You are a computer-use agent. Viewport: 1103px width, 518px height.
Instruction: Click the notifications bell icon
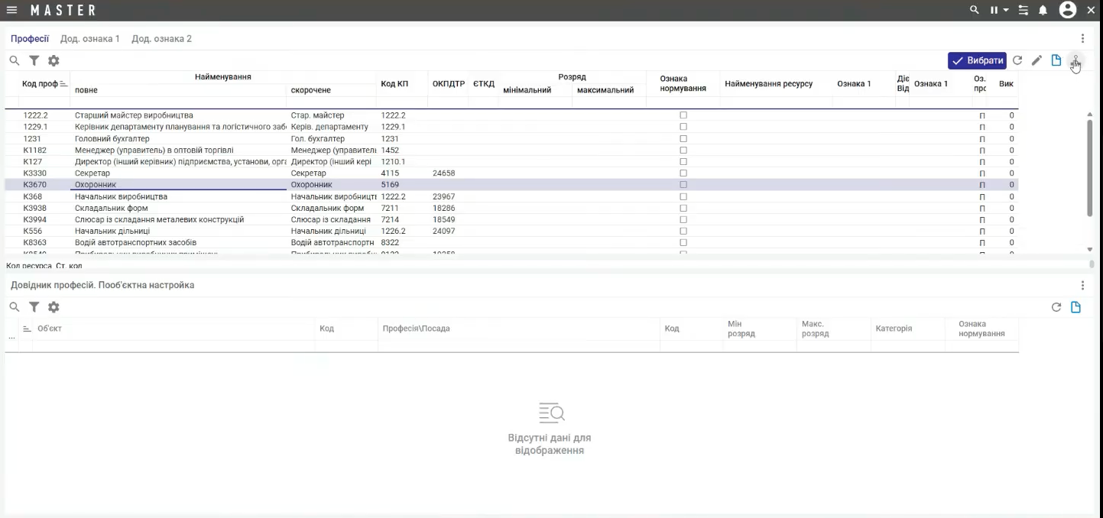(1043, 10)
